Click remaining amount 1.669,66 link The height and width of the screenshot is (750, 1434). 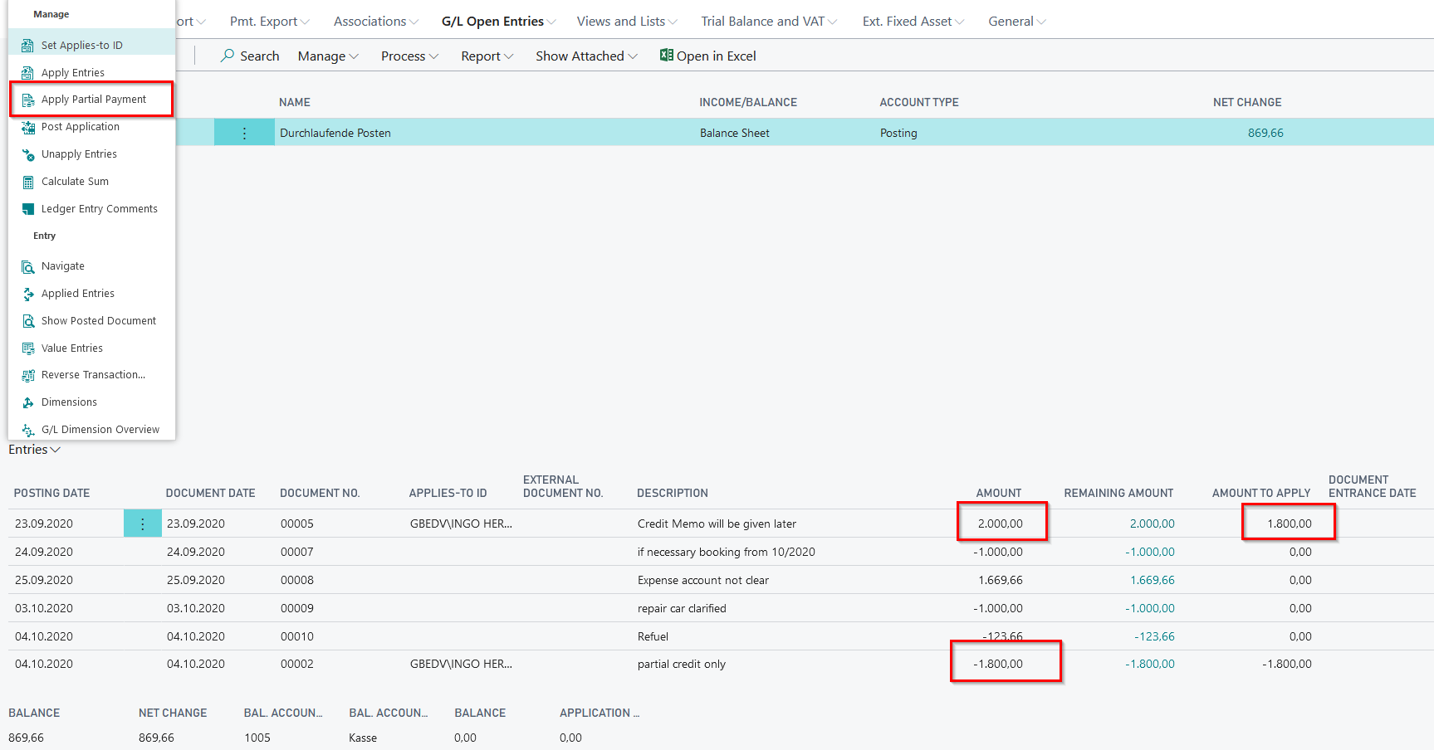coord(1152,580)
